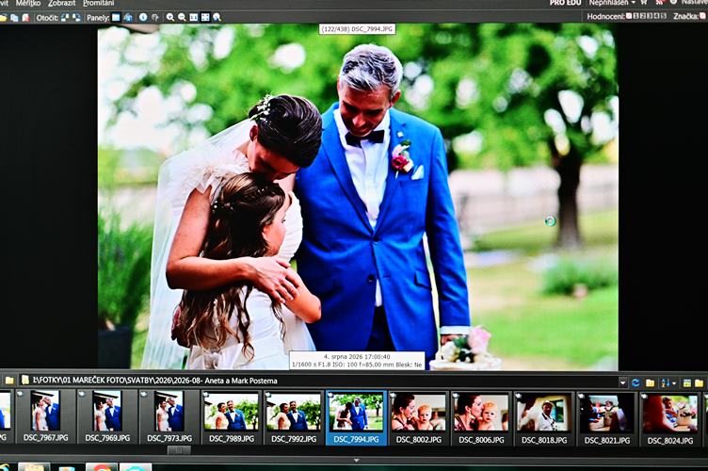708x471 pixels.
Task: Select thumbnail DSC_7992.JPG
Action: point(294,417)
